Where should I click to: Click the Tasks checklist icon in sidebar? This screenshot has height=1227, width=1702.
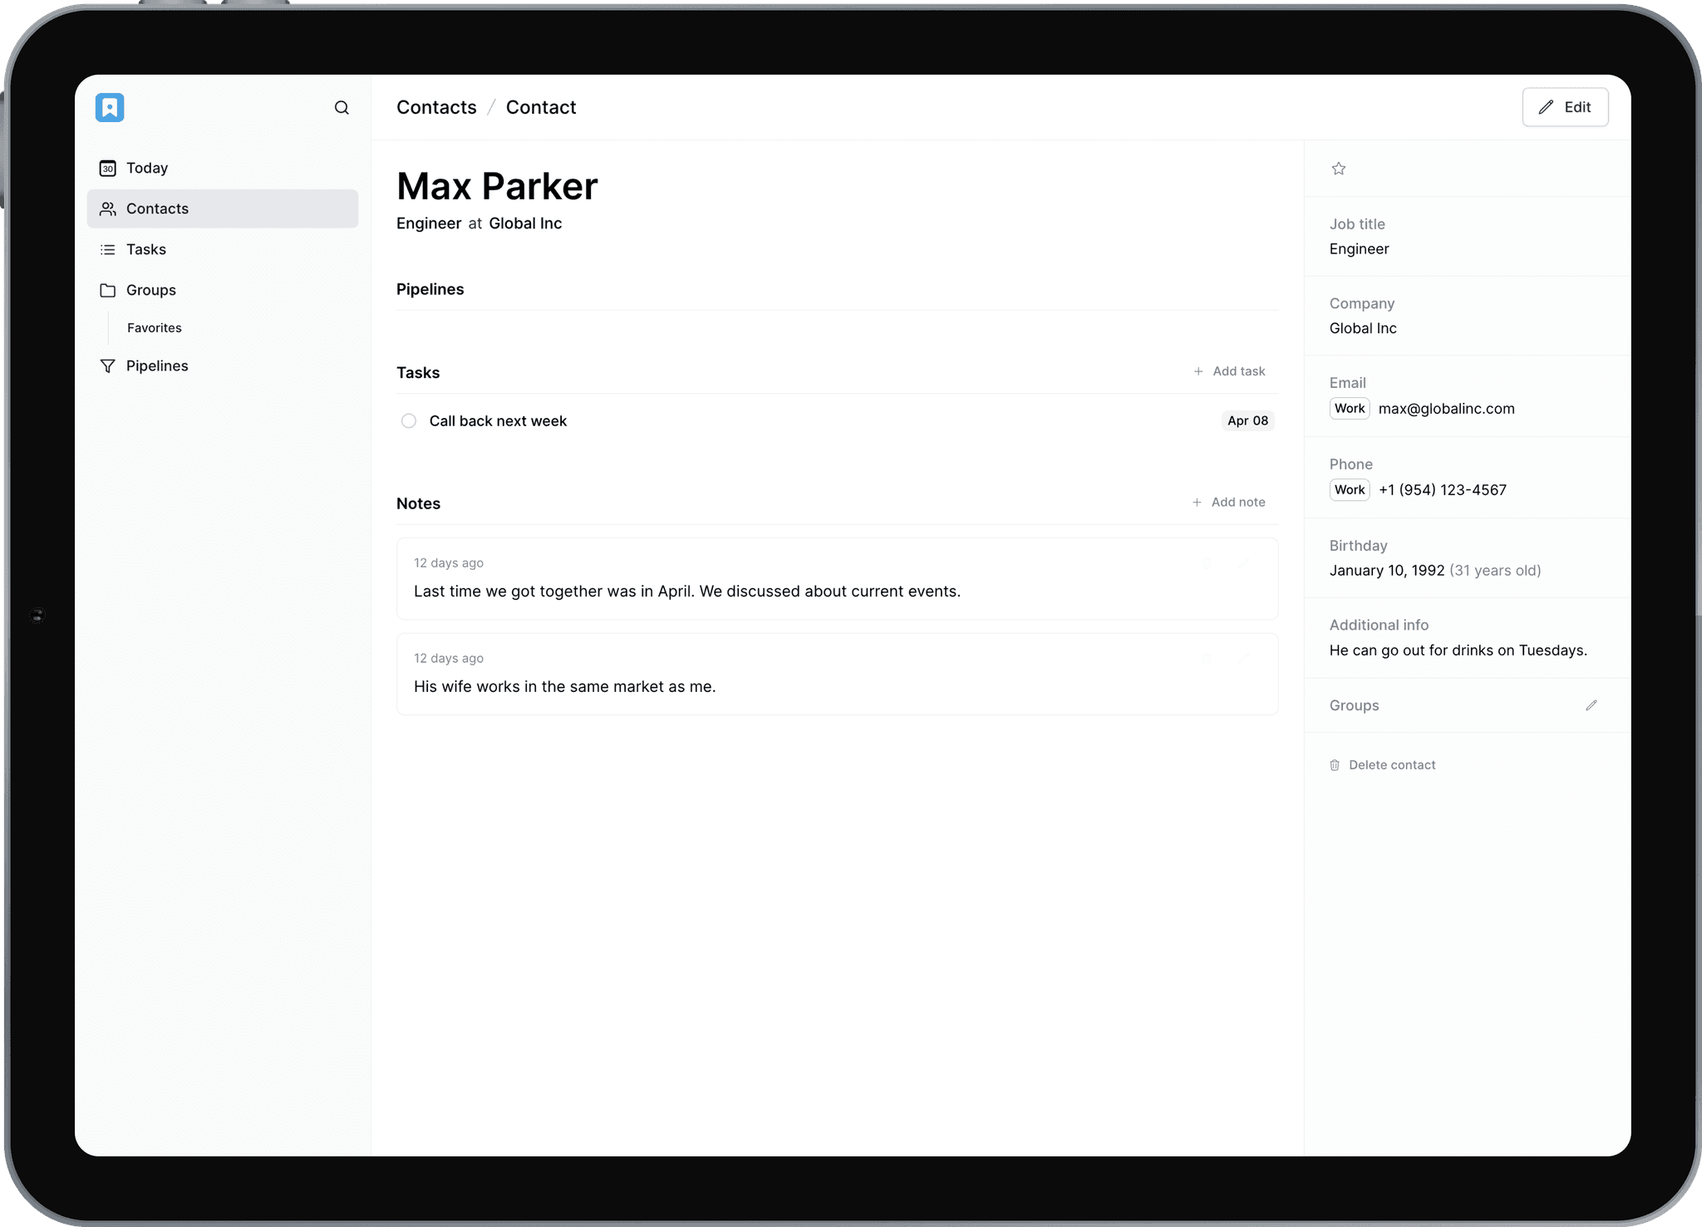coord(108,249)
